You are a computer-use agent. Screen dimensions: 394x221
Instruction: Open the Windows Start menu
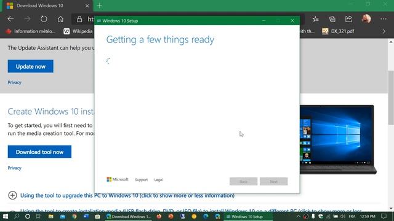coord(6,217)
